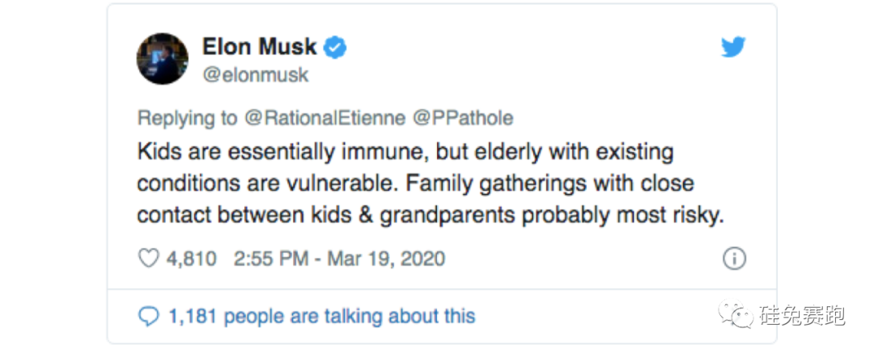Open the 2:55 PM - Mar 19, 2020 timestamp
This screenshot has height=354, width=874.
[x=339, y=259]
